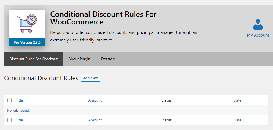The height and width of the screenshot is (130, 273).
Task: Sort by Title in table header
Action: pos(19,100)
